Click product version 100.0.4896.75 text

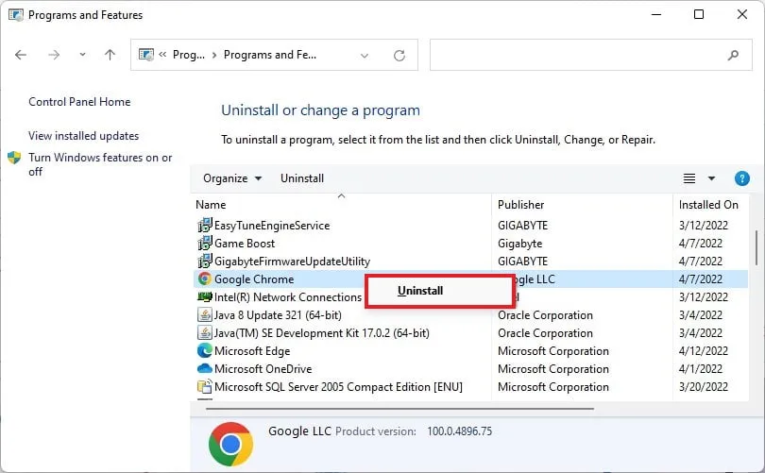[459, 431]
